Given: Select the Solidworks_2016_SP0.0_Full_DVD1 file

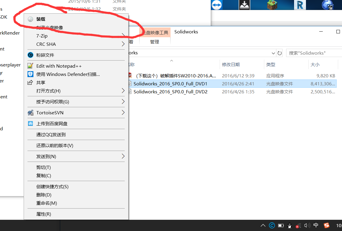Looking at the screenshot, I should (x=232, y=84).
